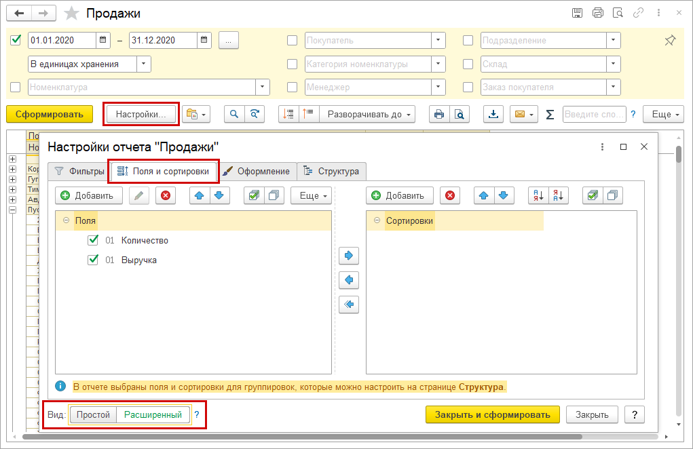Click the start date field 01.01.2020

pyautogui.click(x=62, y=41)
